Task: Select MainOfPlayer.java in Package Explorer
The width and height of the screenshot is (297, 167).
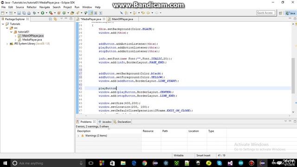Action: (33, 36)
